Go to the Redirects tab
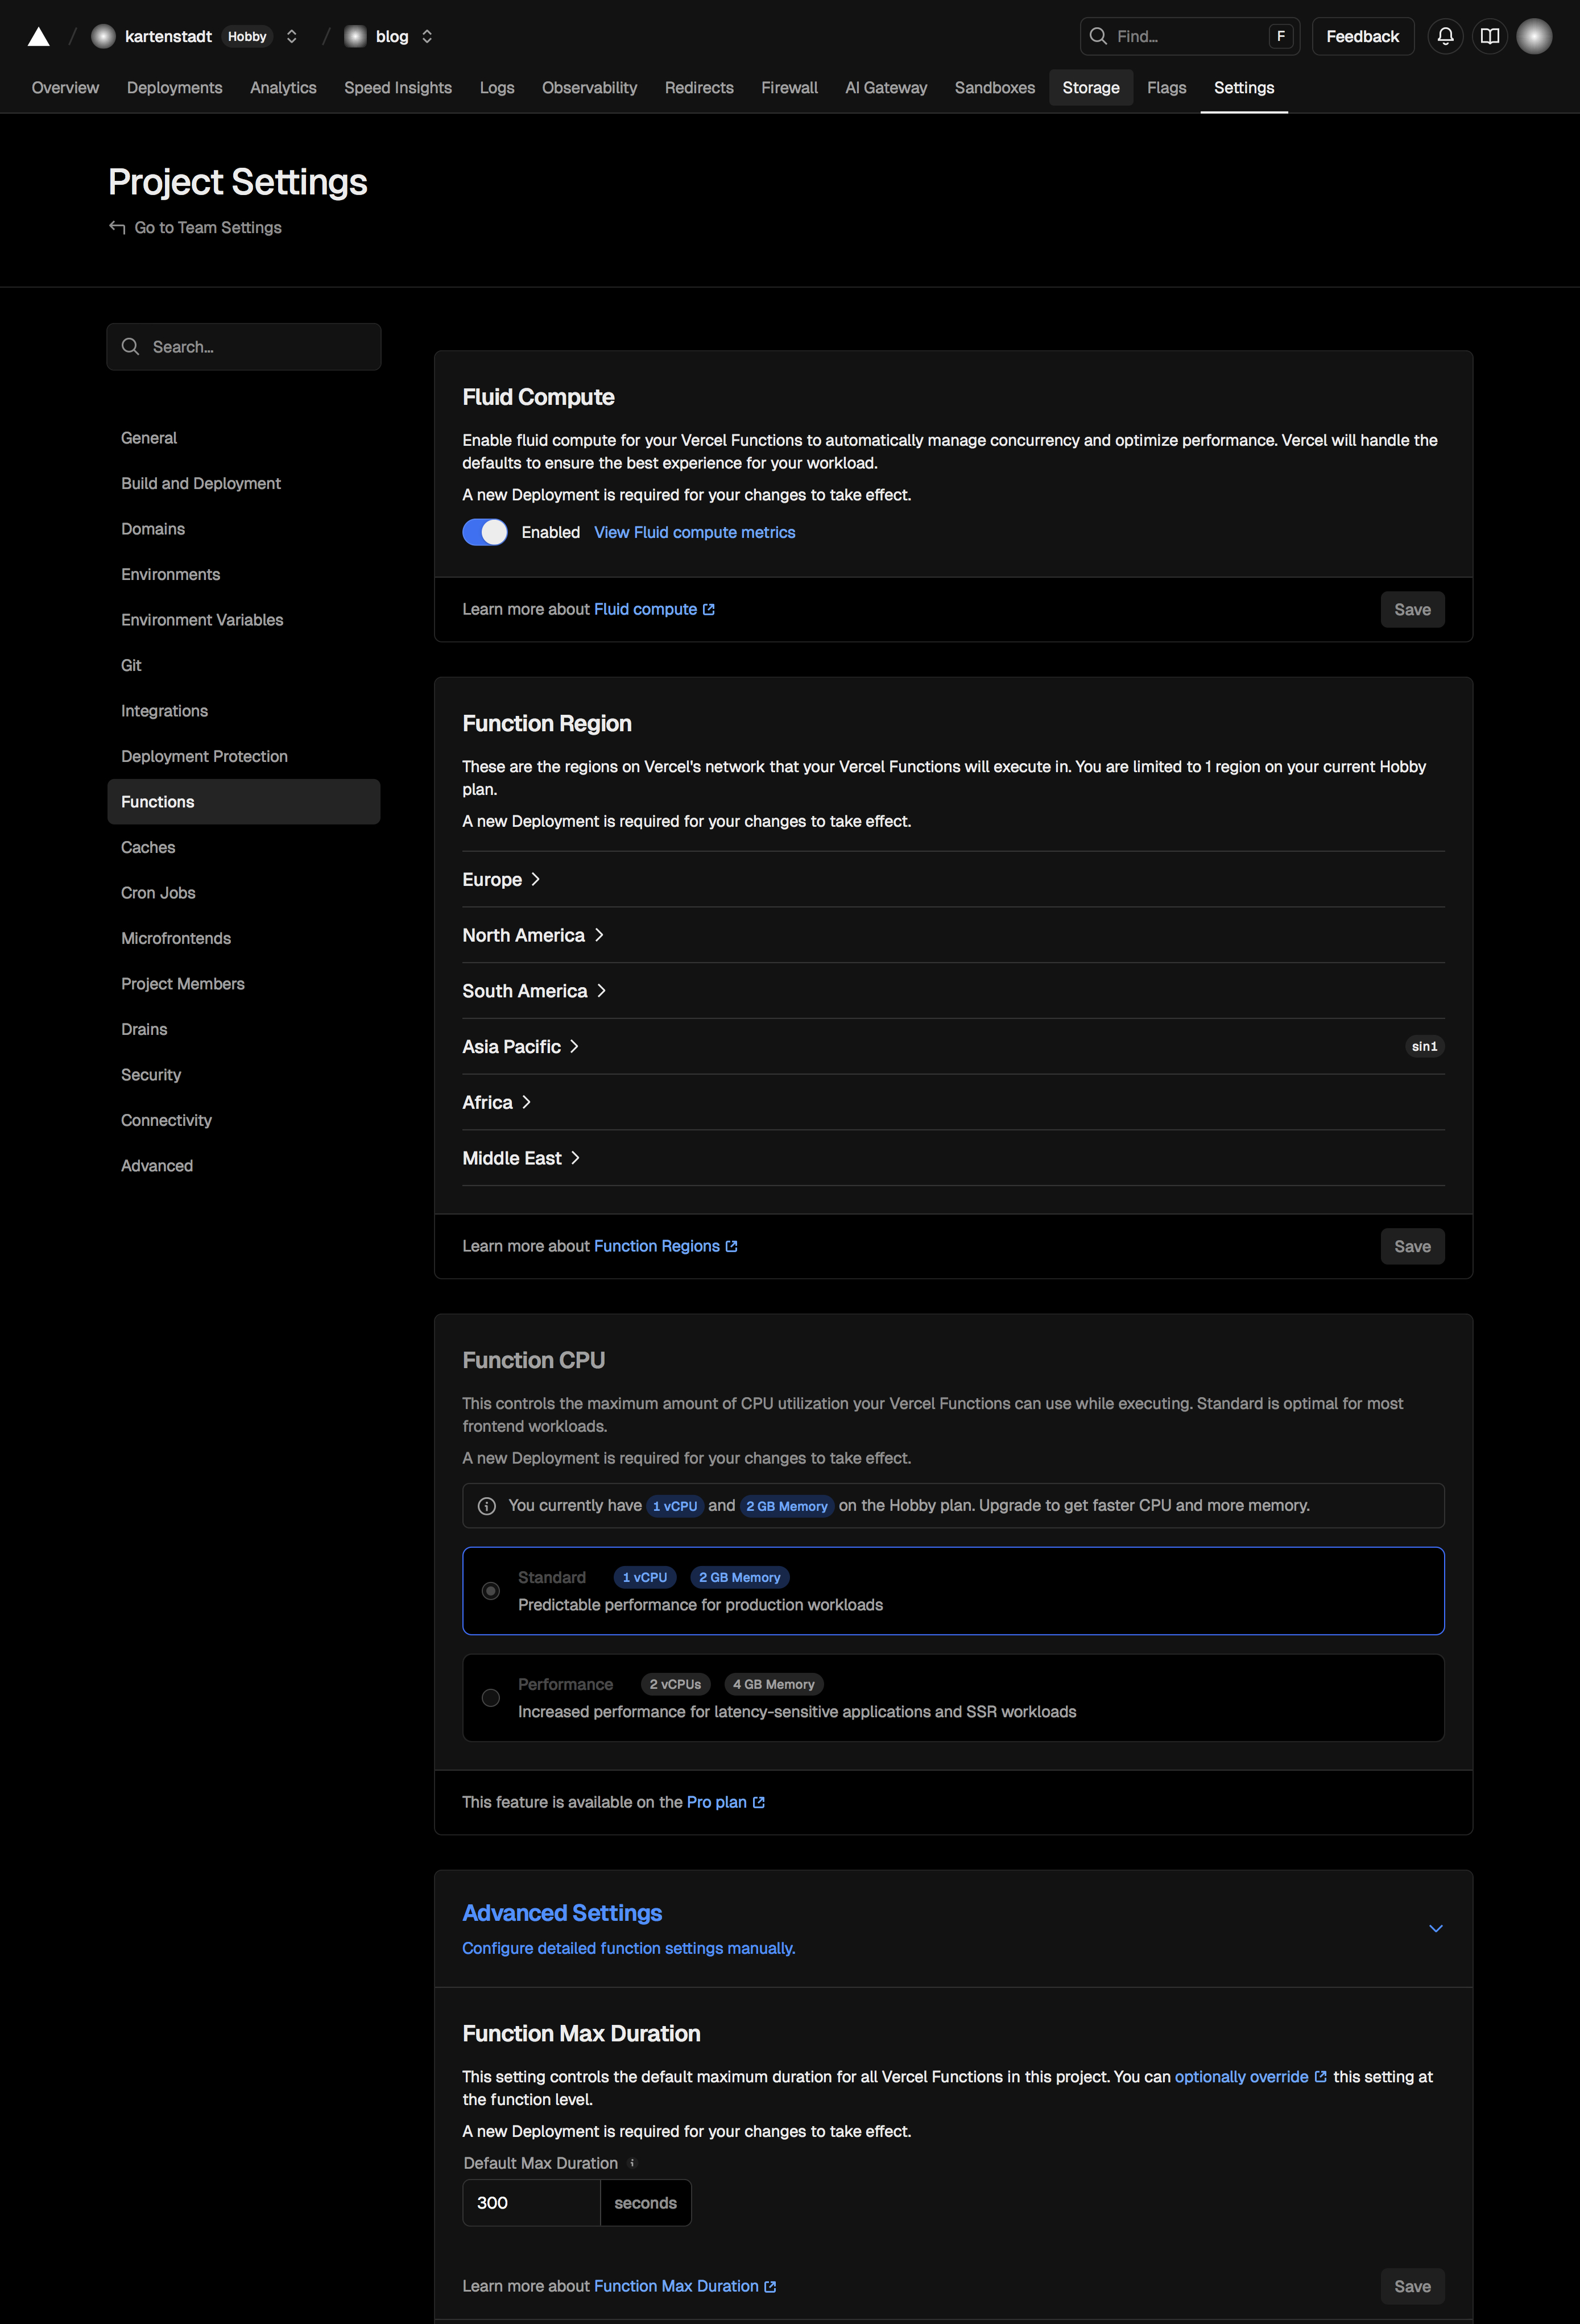Viewport: 1580px width, 2324px height. tap(699, 88)
